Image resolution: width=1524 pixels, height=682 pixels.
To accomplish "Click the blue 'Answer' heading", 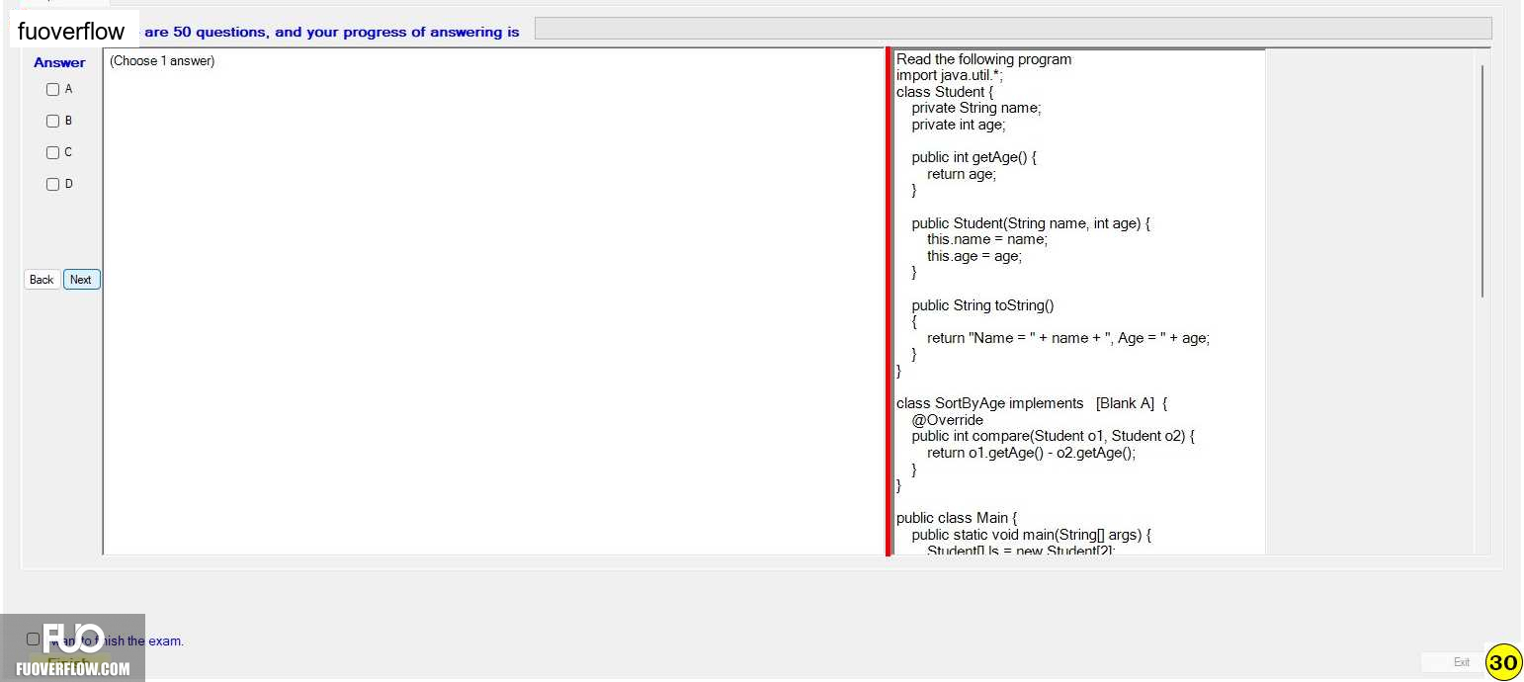I will point(59,62).
